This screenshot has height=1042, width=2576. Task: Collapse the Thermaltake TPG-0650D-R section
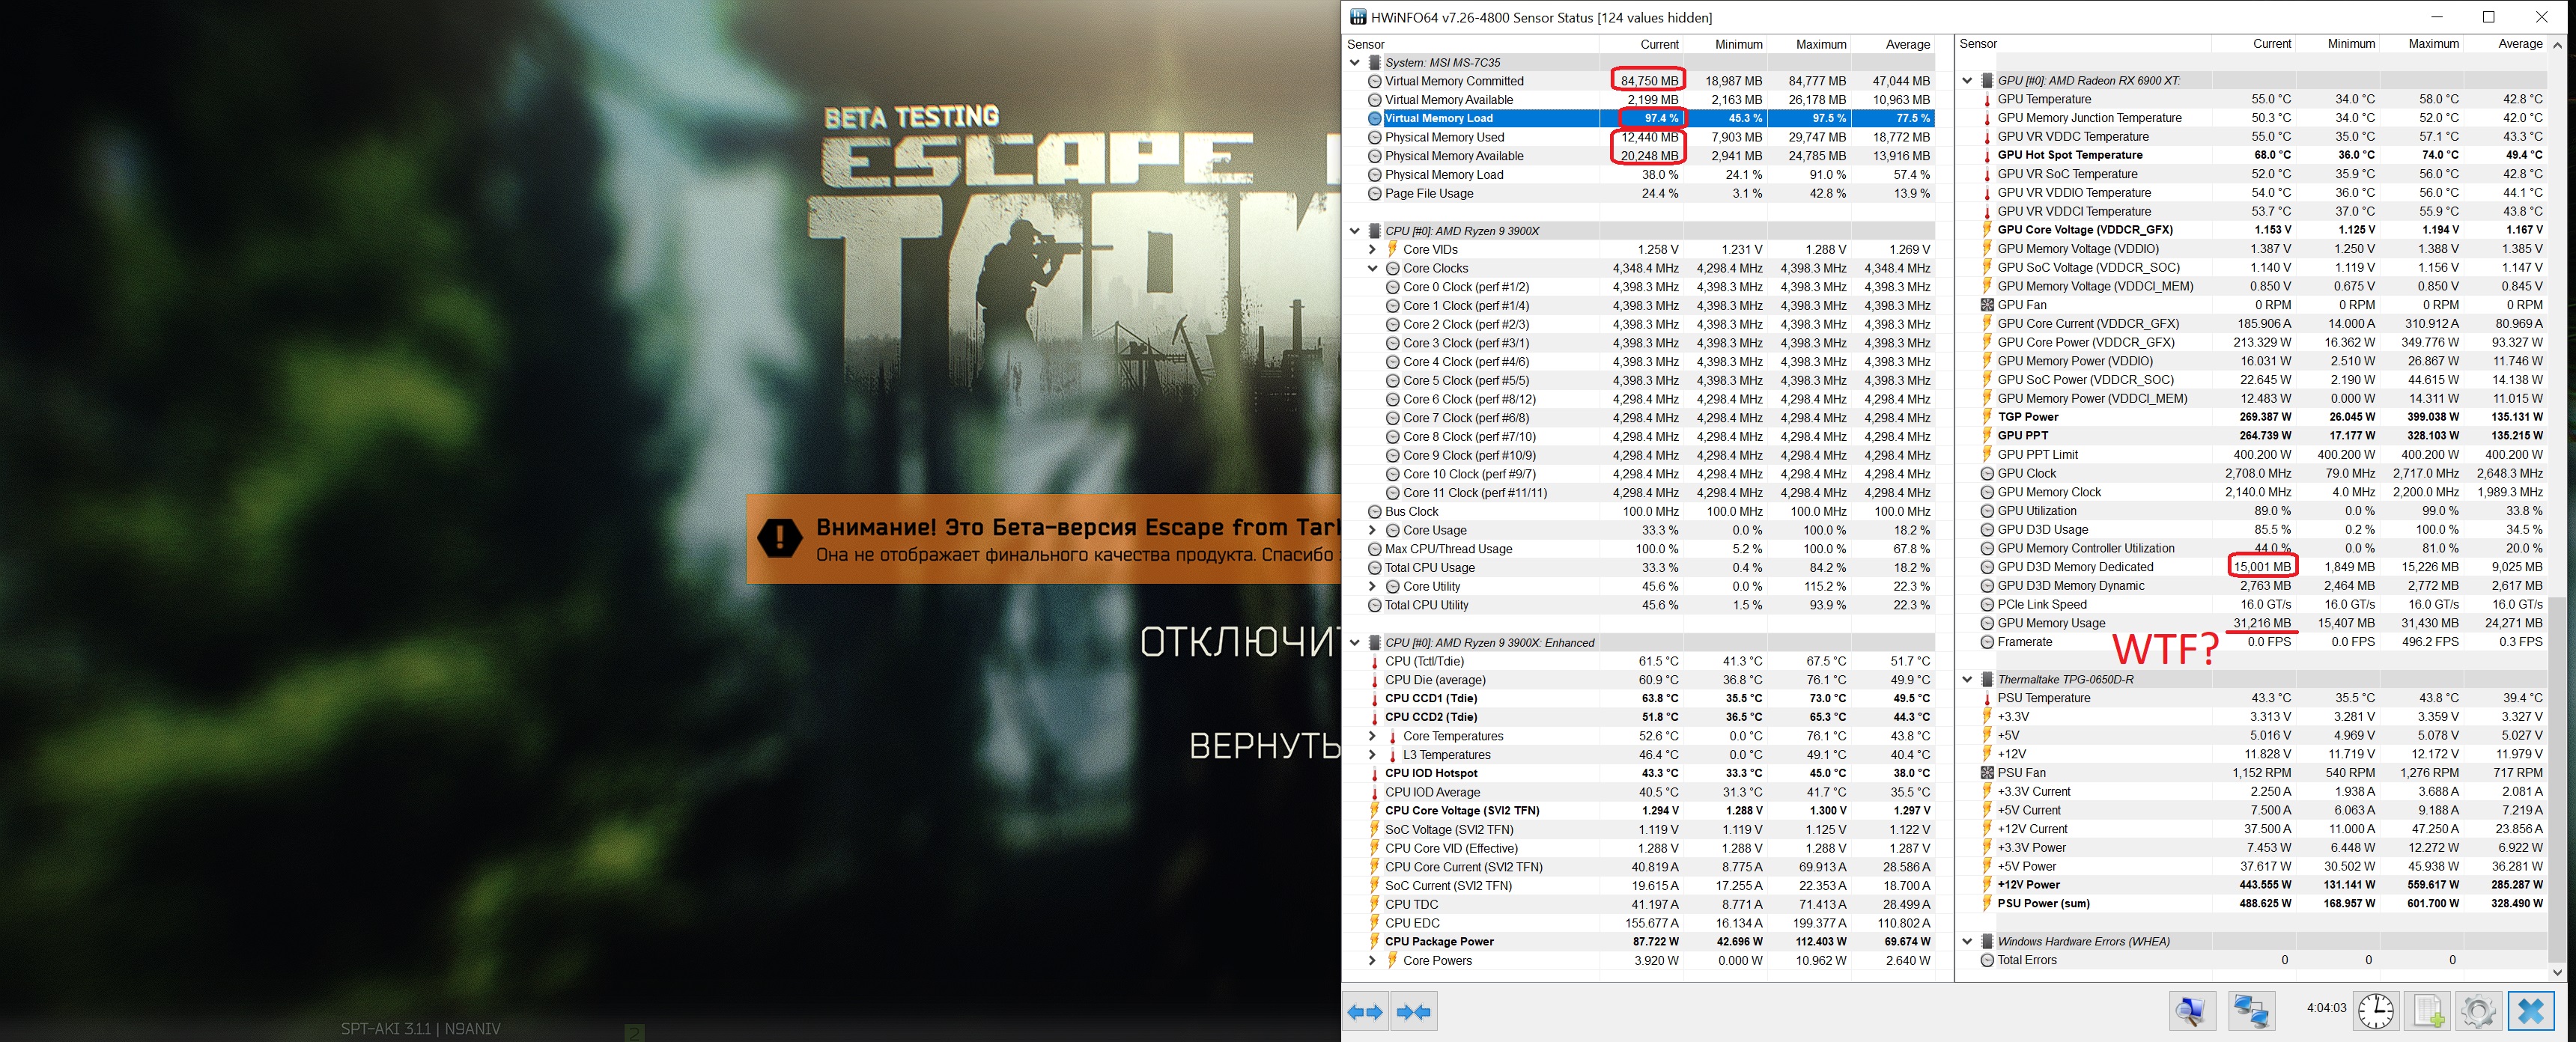1967,679
